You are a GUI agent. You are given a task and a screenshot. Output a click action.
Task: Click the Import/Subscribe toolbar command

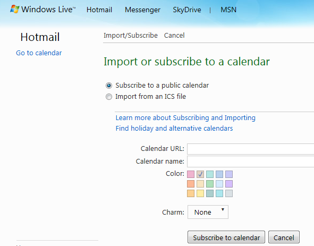(x=131, y=36)
